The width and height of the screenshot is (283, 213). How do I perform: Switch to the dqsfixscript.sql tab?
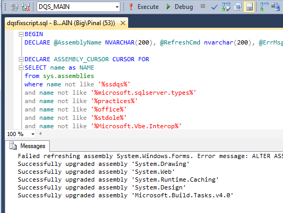pos(61,23)
